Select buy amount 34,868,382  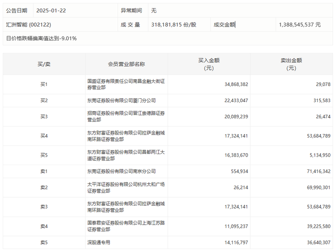click(x=236, y=84)
